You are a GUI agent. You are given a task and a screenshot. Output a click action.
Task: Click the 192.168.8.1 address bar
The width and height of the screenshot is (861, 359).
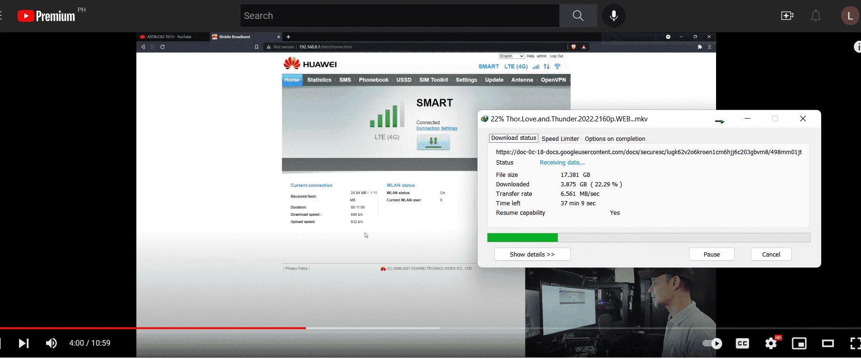pos(413,47)
